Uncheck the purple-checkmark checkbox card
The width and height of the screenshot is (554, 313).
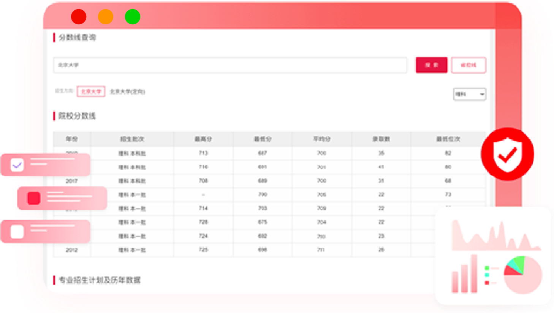[x=17, y=165]
